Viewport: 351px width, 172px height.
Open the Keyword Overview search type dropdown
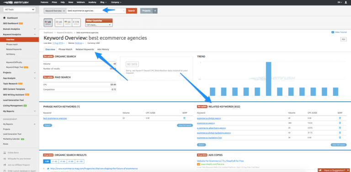click(x=55, y=11)
